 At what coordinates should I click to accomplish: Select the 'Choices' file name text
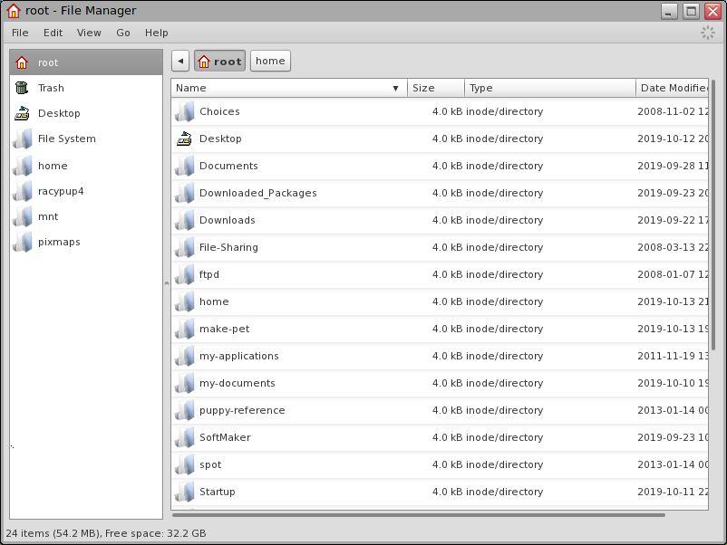[219, 111]
